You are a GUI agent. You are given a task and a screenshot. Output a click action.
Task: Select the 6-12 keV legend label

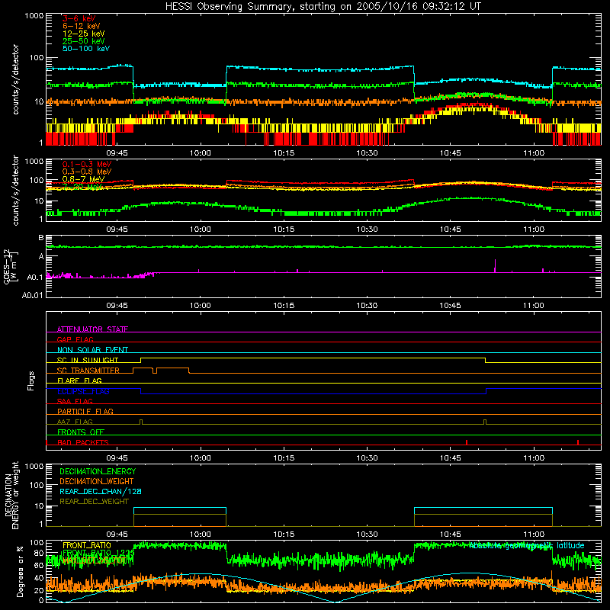pos(81,26)
